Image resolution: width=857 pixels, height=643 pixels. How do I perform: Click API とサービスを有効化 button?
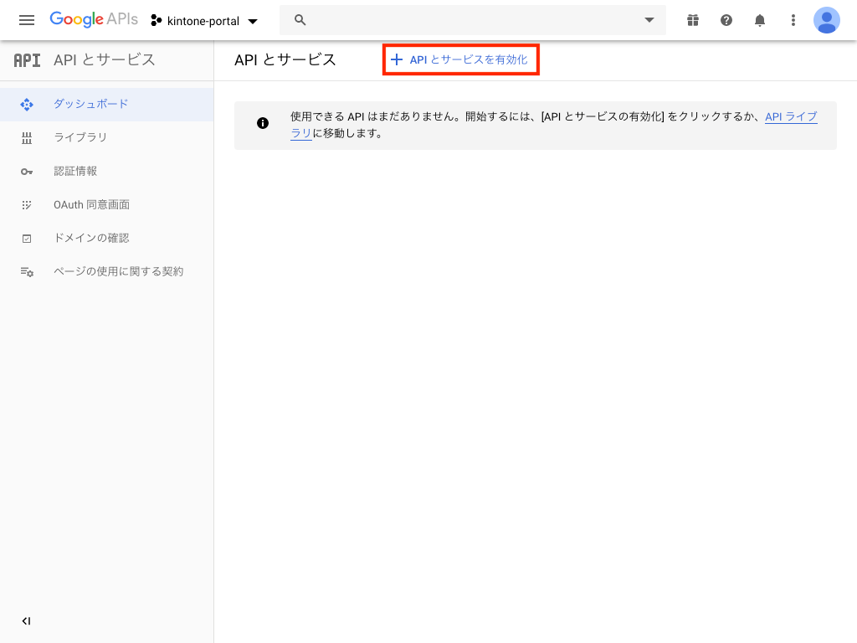[x=460, y=59]
